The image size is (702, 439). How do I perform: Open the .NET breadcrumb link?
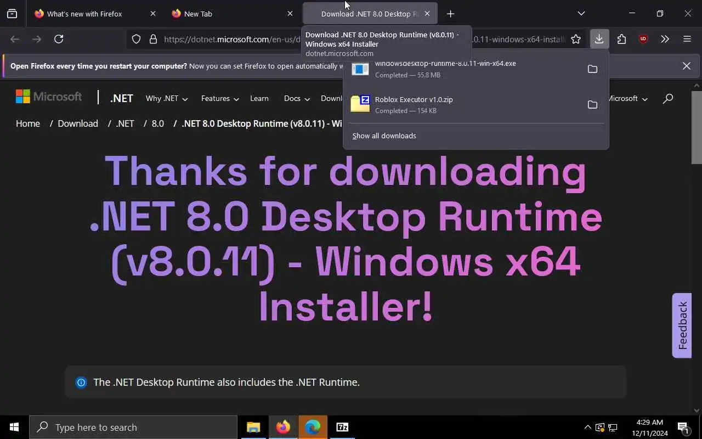[x=125, y=123]
